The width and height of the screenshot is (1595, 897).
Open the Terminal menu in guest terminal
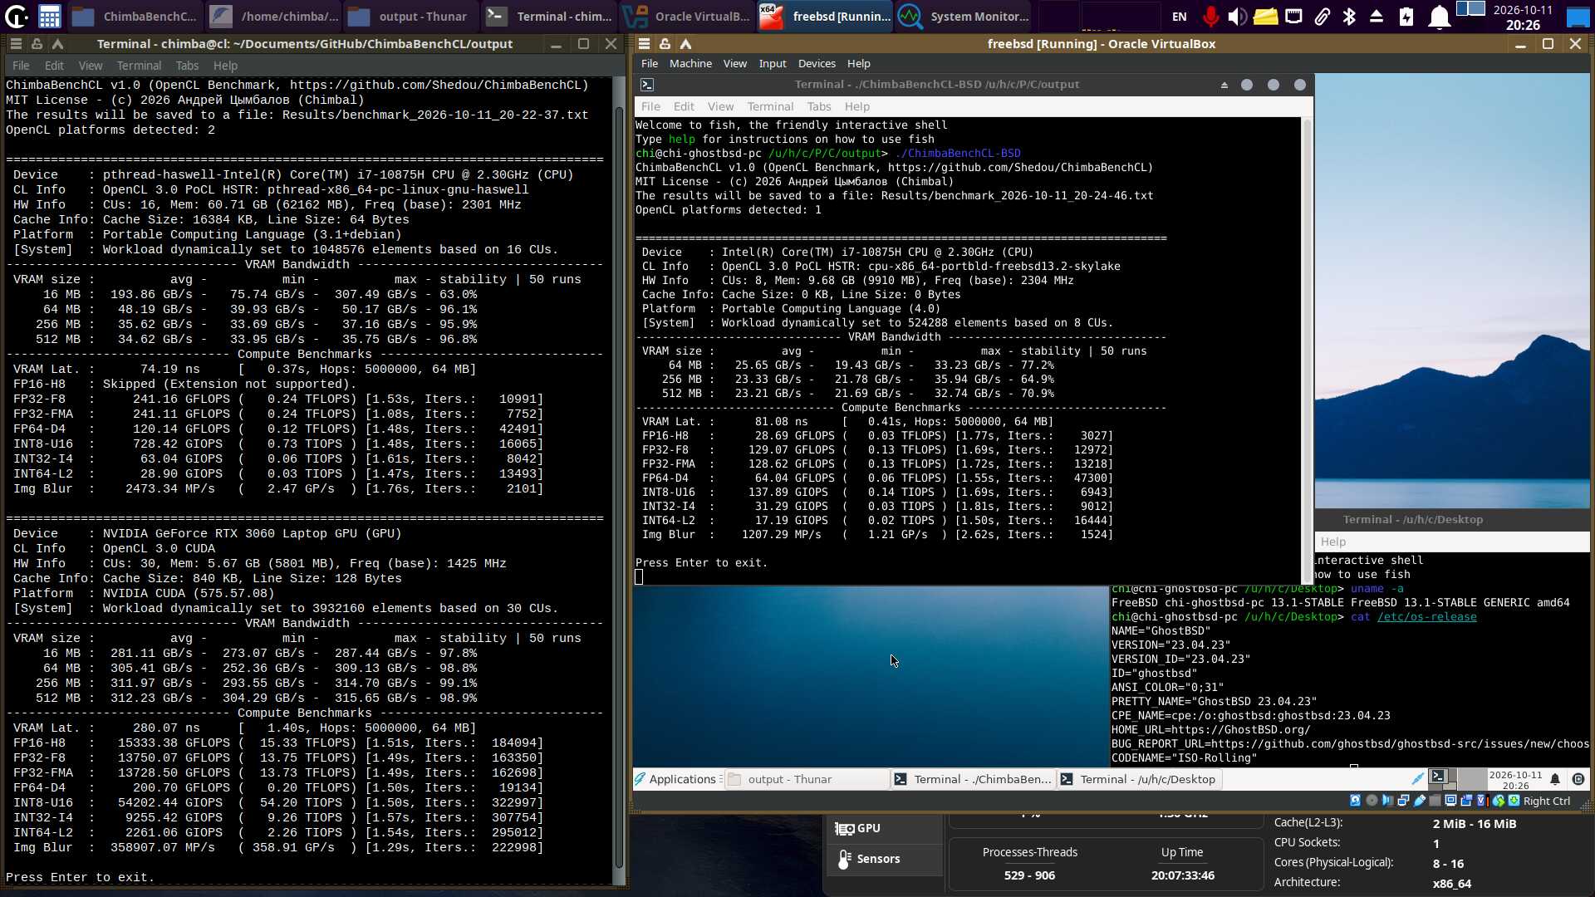click(x=770, y=106)
